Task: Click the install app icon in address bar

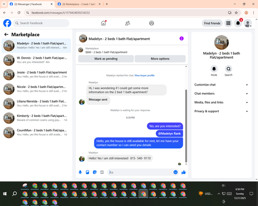Action: tap(230, 12)
